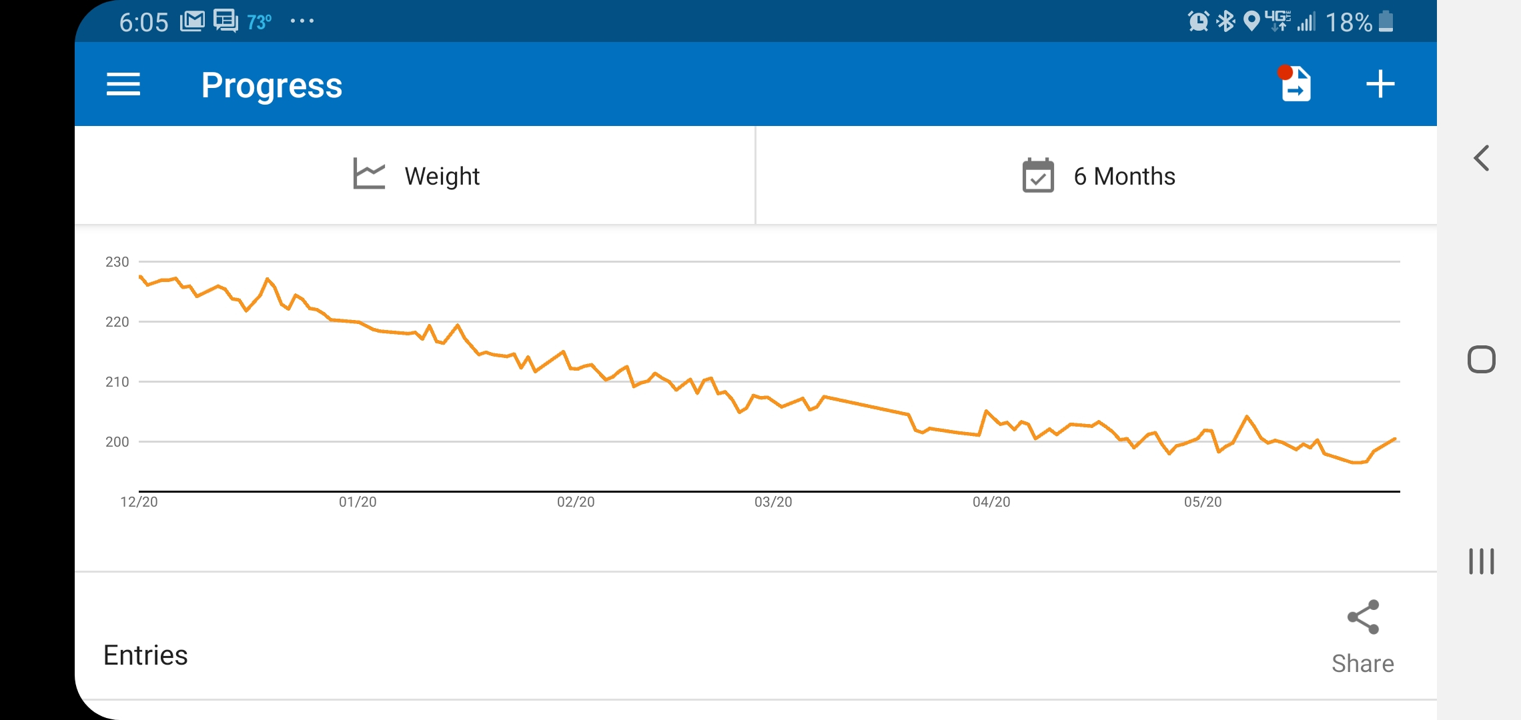Tap the line chart icon beside Weight
1521x720 pixels.
click(x=369, y=174)
